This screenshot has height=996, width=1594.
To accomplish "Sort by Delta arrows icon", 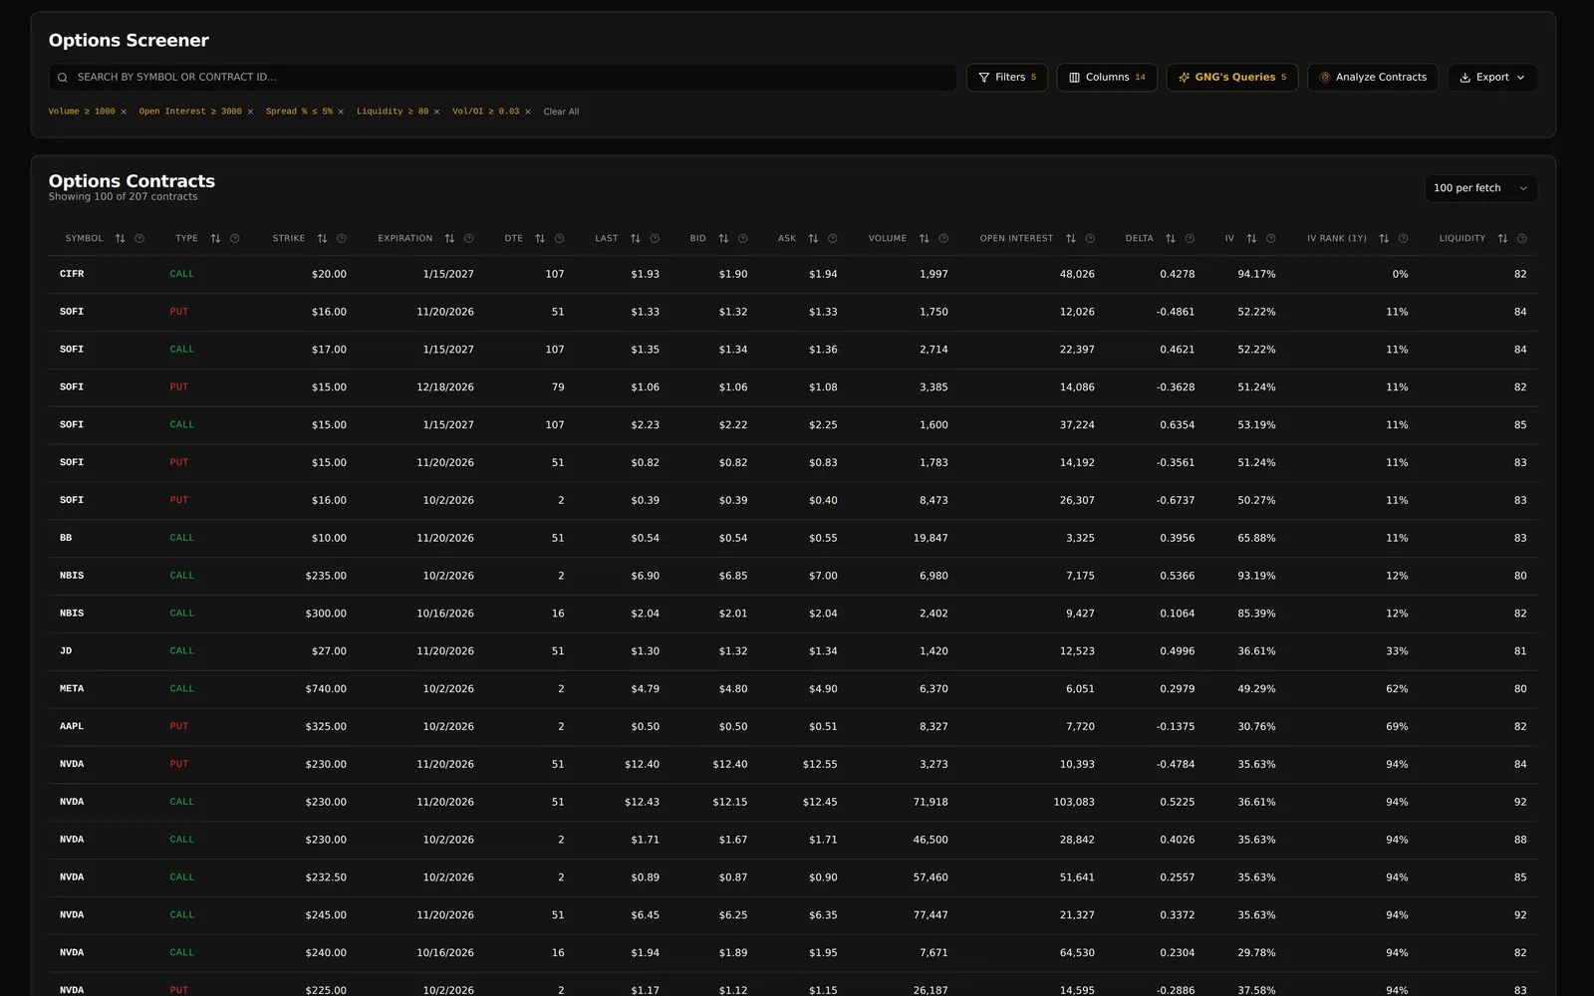I will (1171, 239).
